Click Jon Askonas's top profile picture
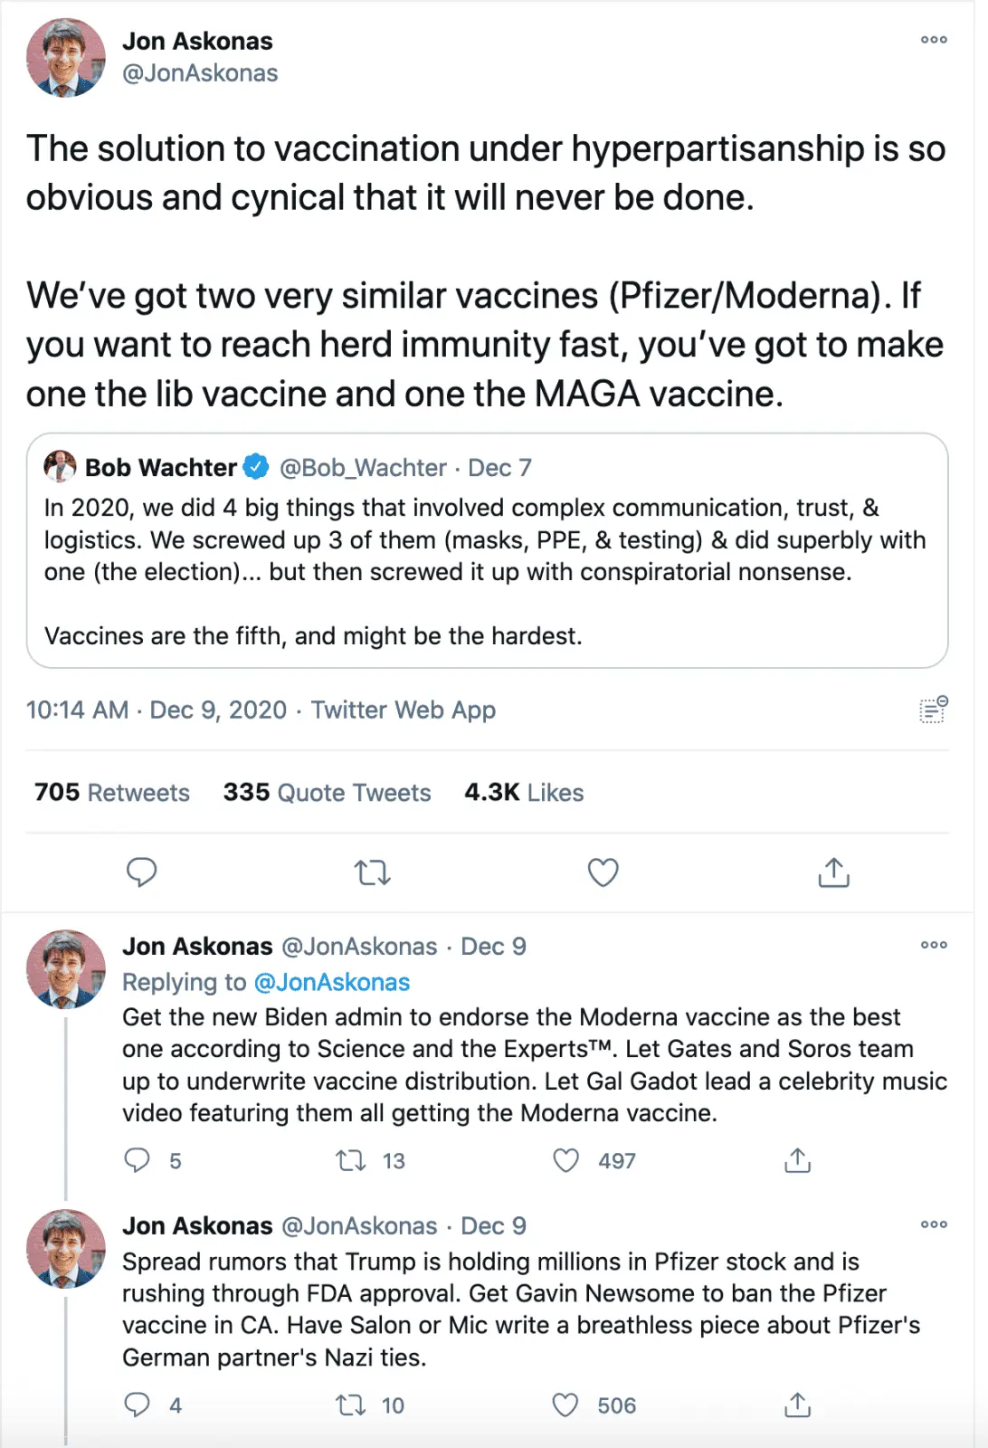 pos(66,58)
